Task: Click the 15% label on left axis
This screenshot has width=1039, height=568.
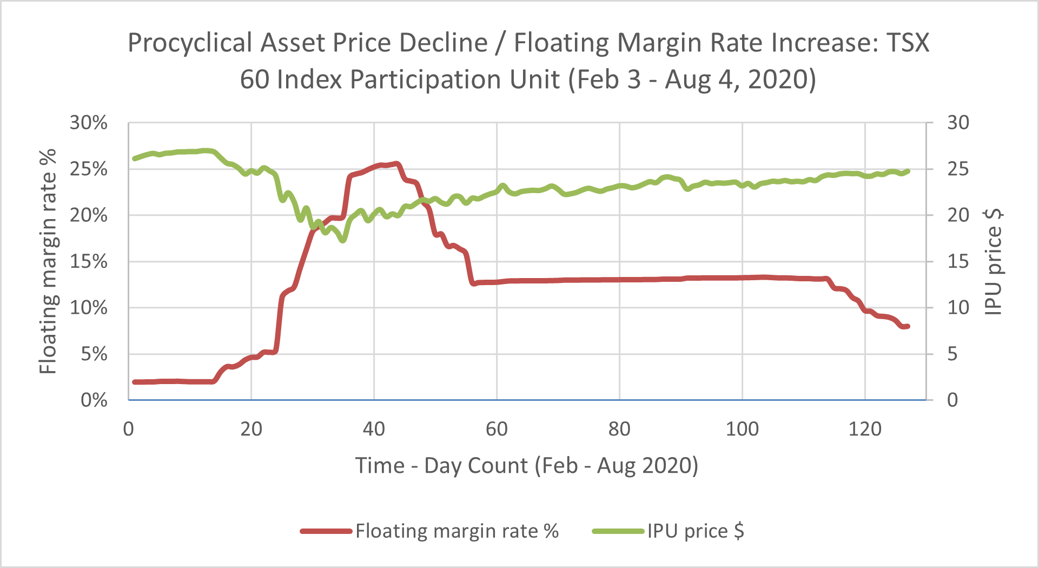Action: 89,262
